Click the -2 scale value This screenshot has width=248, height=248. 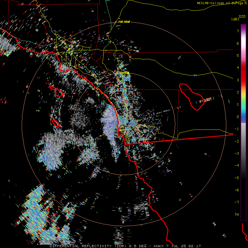click(237, 141)
